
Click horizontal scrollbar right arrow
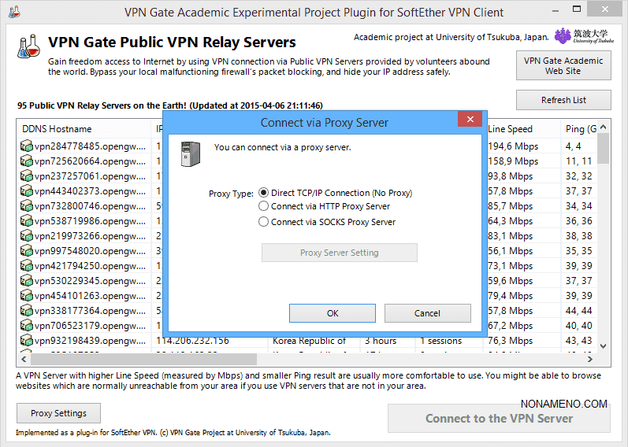click(589, 360)
